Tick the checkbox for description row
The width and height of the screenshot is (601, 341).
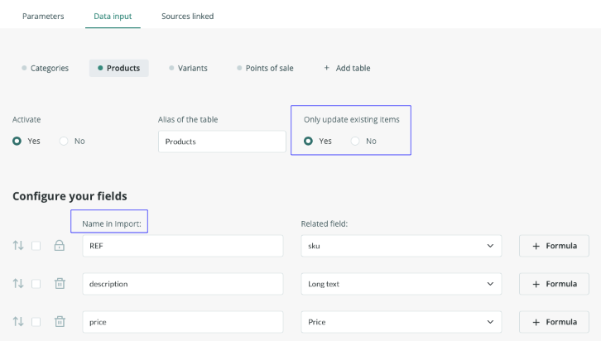[x=36, y=284]
